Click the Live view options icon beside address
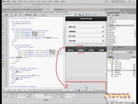This screenshot has width=138, height=104. (x=76, y=15)
